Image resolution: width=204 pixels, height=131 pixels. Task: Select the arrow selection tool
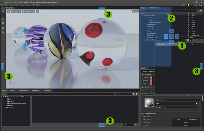(3, 11)
